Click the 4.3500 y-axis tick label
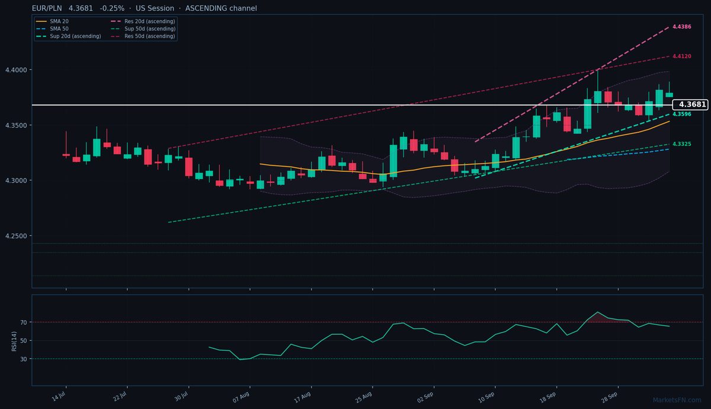The height and width of the screenshot is (409, 711). click(x=17, y=125)
